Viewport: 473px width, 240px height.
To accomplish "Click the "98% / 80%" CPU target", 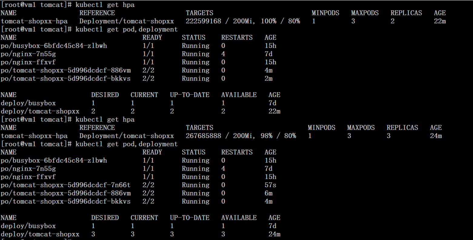I will (x=278, y=136).
